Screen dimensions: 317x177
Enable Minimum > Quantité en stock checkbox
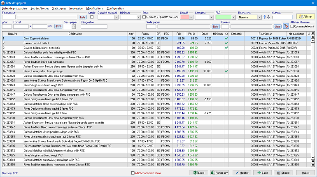pos(144,17)
